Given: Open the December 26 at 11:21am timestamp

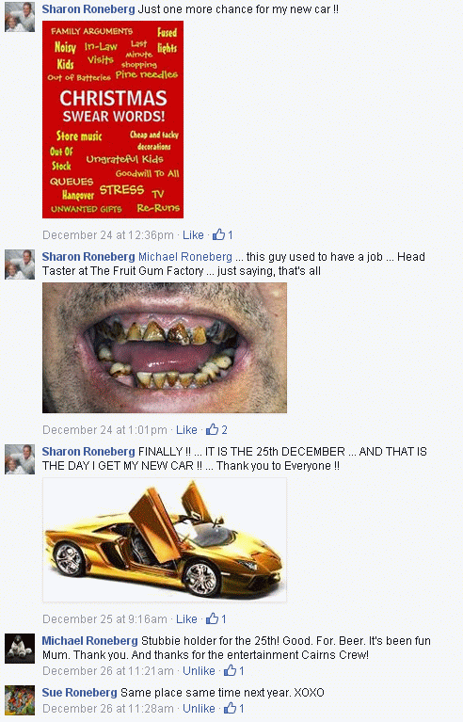Looking at the screenshot, I should (x=108, y=670).
